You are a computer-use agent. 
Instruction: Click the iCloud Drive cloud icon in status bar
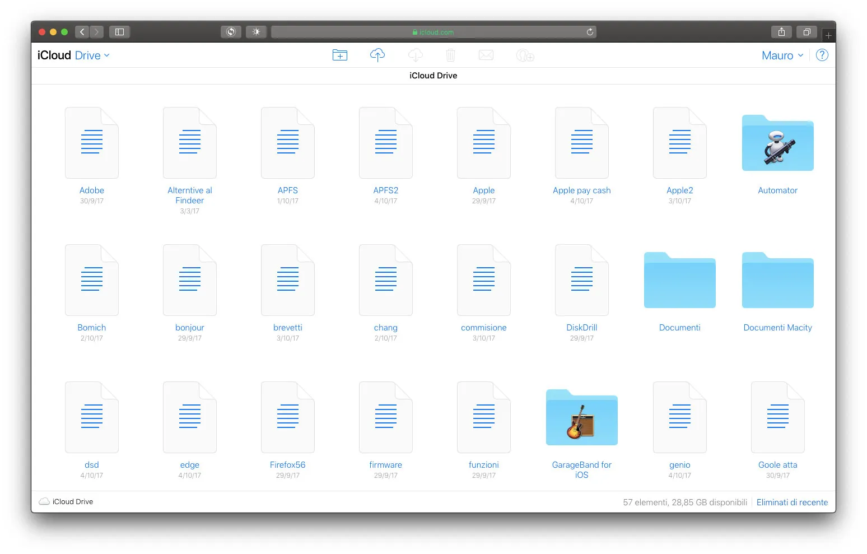point(43,501)
